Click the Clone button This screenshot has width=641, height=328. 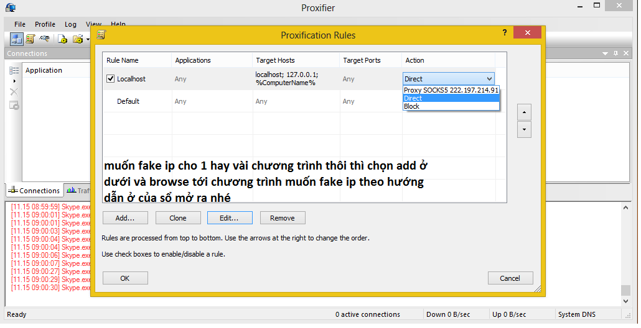pos(177,218)
